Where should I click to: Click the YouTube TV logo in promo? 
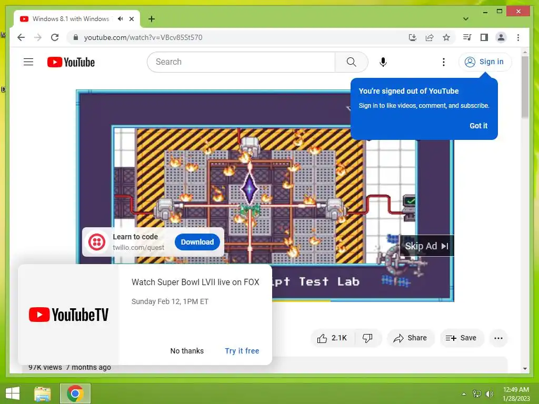(x=68, y=315)
